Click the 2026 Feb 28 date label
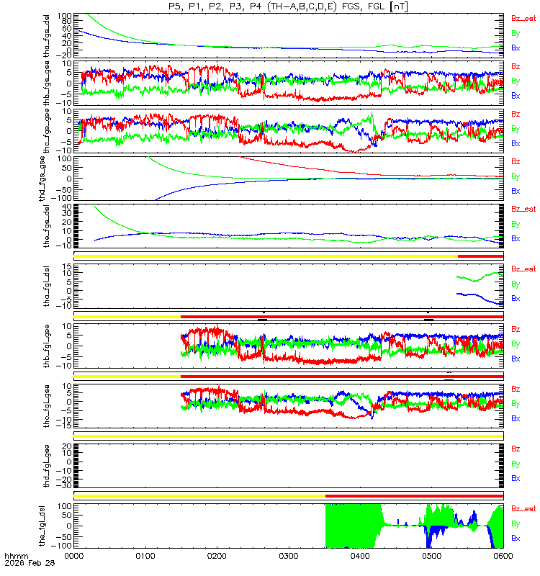 tap(30, 563)
